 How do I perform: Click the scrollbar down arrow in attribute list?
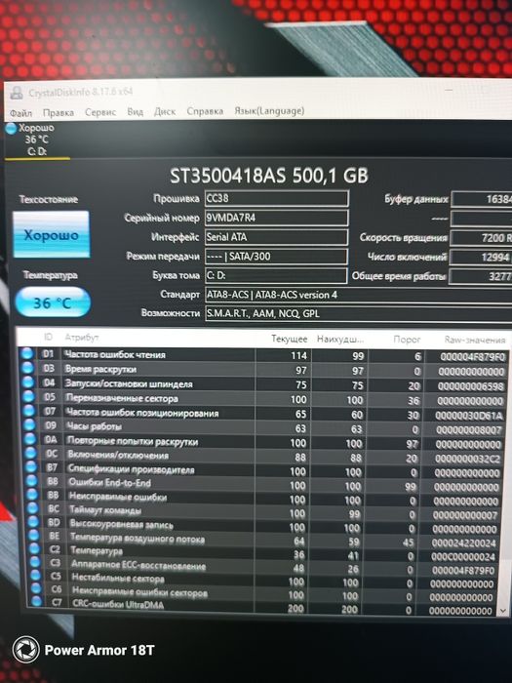tap(503, 611)
